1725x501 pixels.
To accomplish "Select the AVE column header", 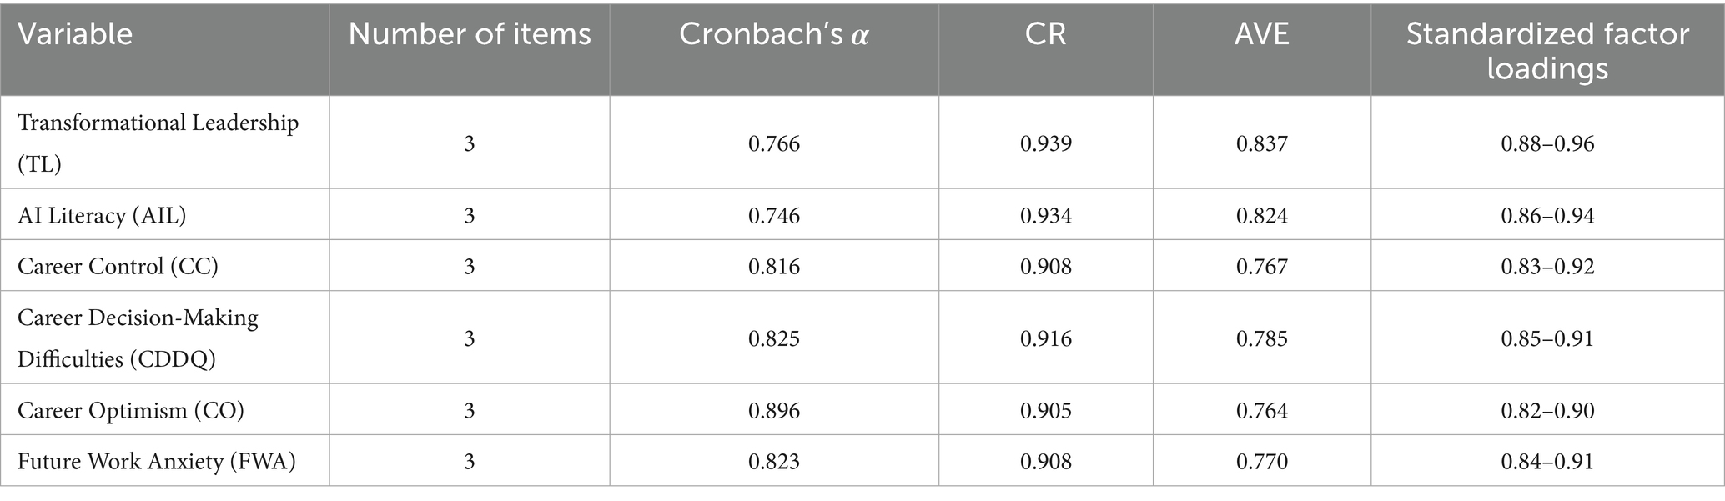I will pyautogui.click(x=1262, y=34).
